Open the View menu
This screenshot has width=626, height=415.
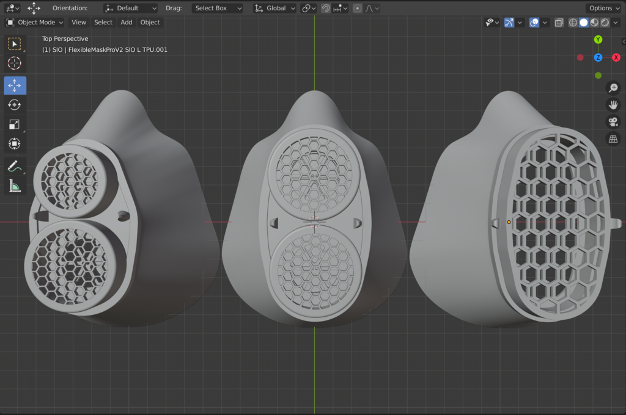(x=79, y=23)
